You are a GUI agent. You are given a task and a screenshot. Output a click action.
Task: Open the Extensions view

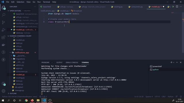[3, 37]
